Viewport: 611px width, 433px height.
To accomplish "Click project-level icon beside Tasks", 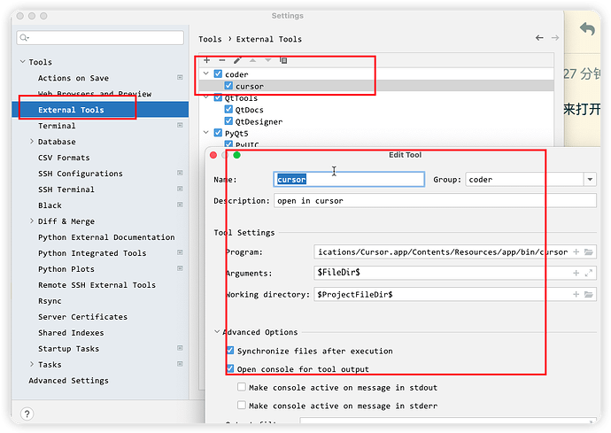I will (x=180, y=365).
